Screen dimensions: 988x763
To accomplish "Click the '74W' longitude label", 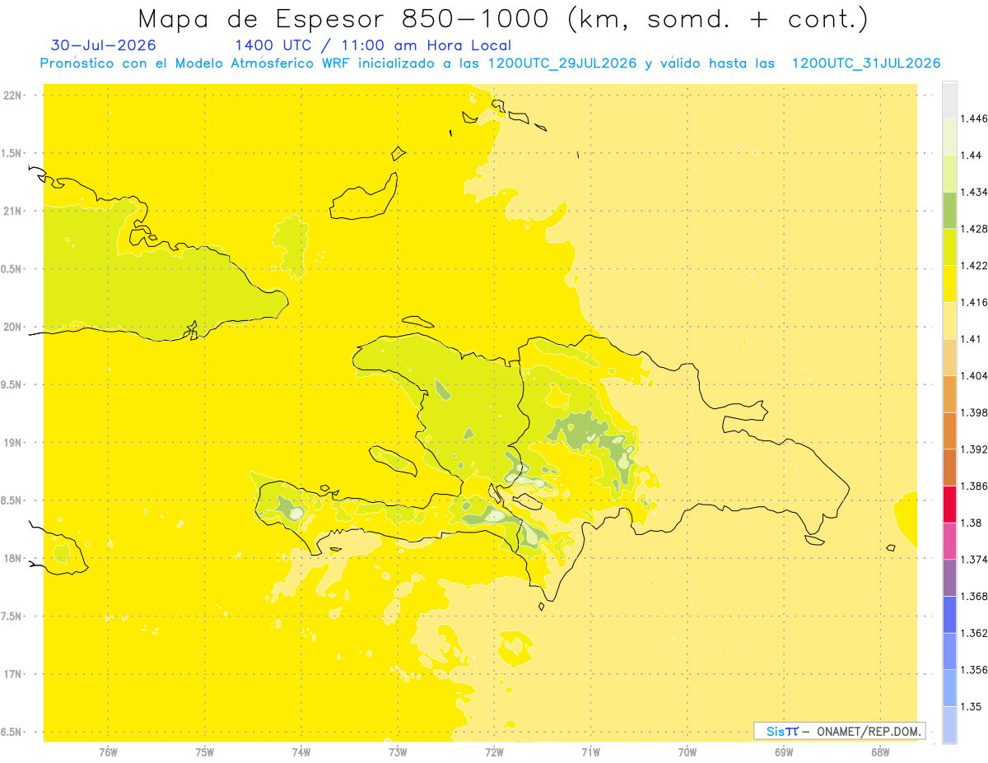I will [x=301, y=752].
